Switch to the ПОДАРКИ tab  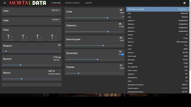[x=89, y=3]
